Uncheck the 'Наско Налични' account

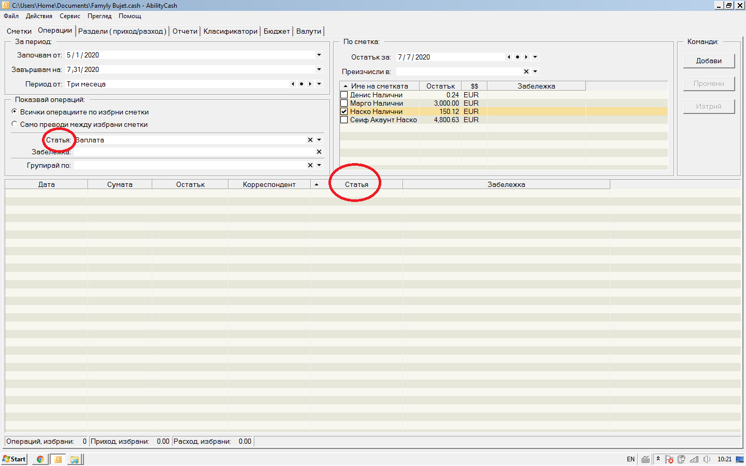coord(344,111)
